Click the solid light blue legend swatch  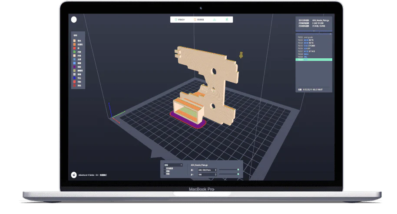click(74, 63)
